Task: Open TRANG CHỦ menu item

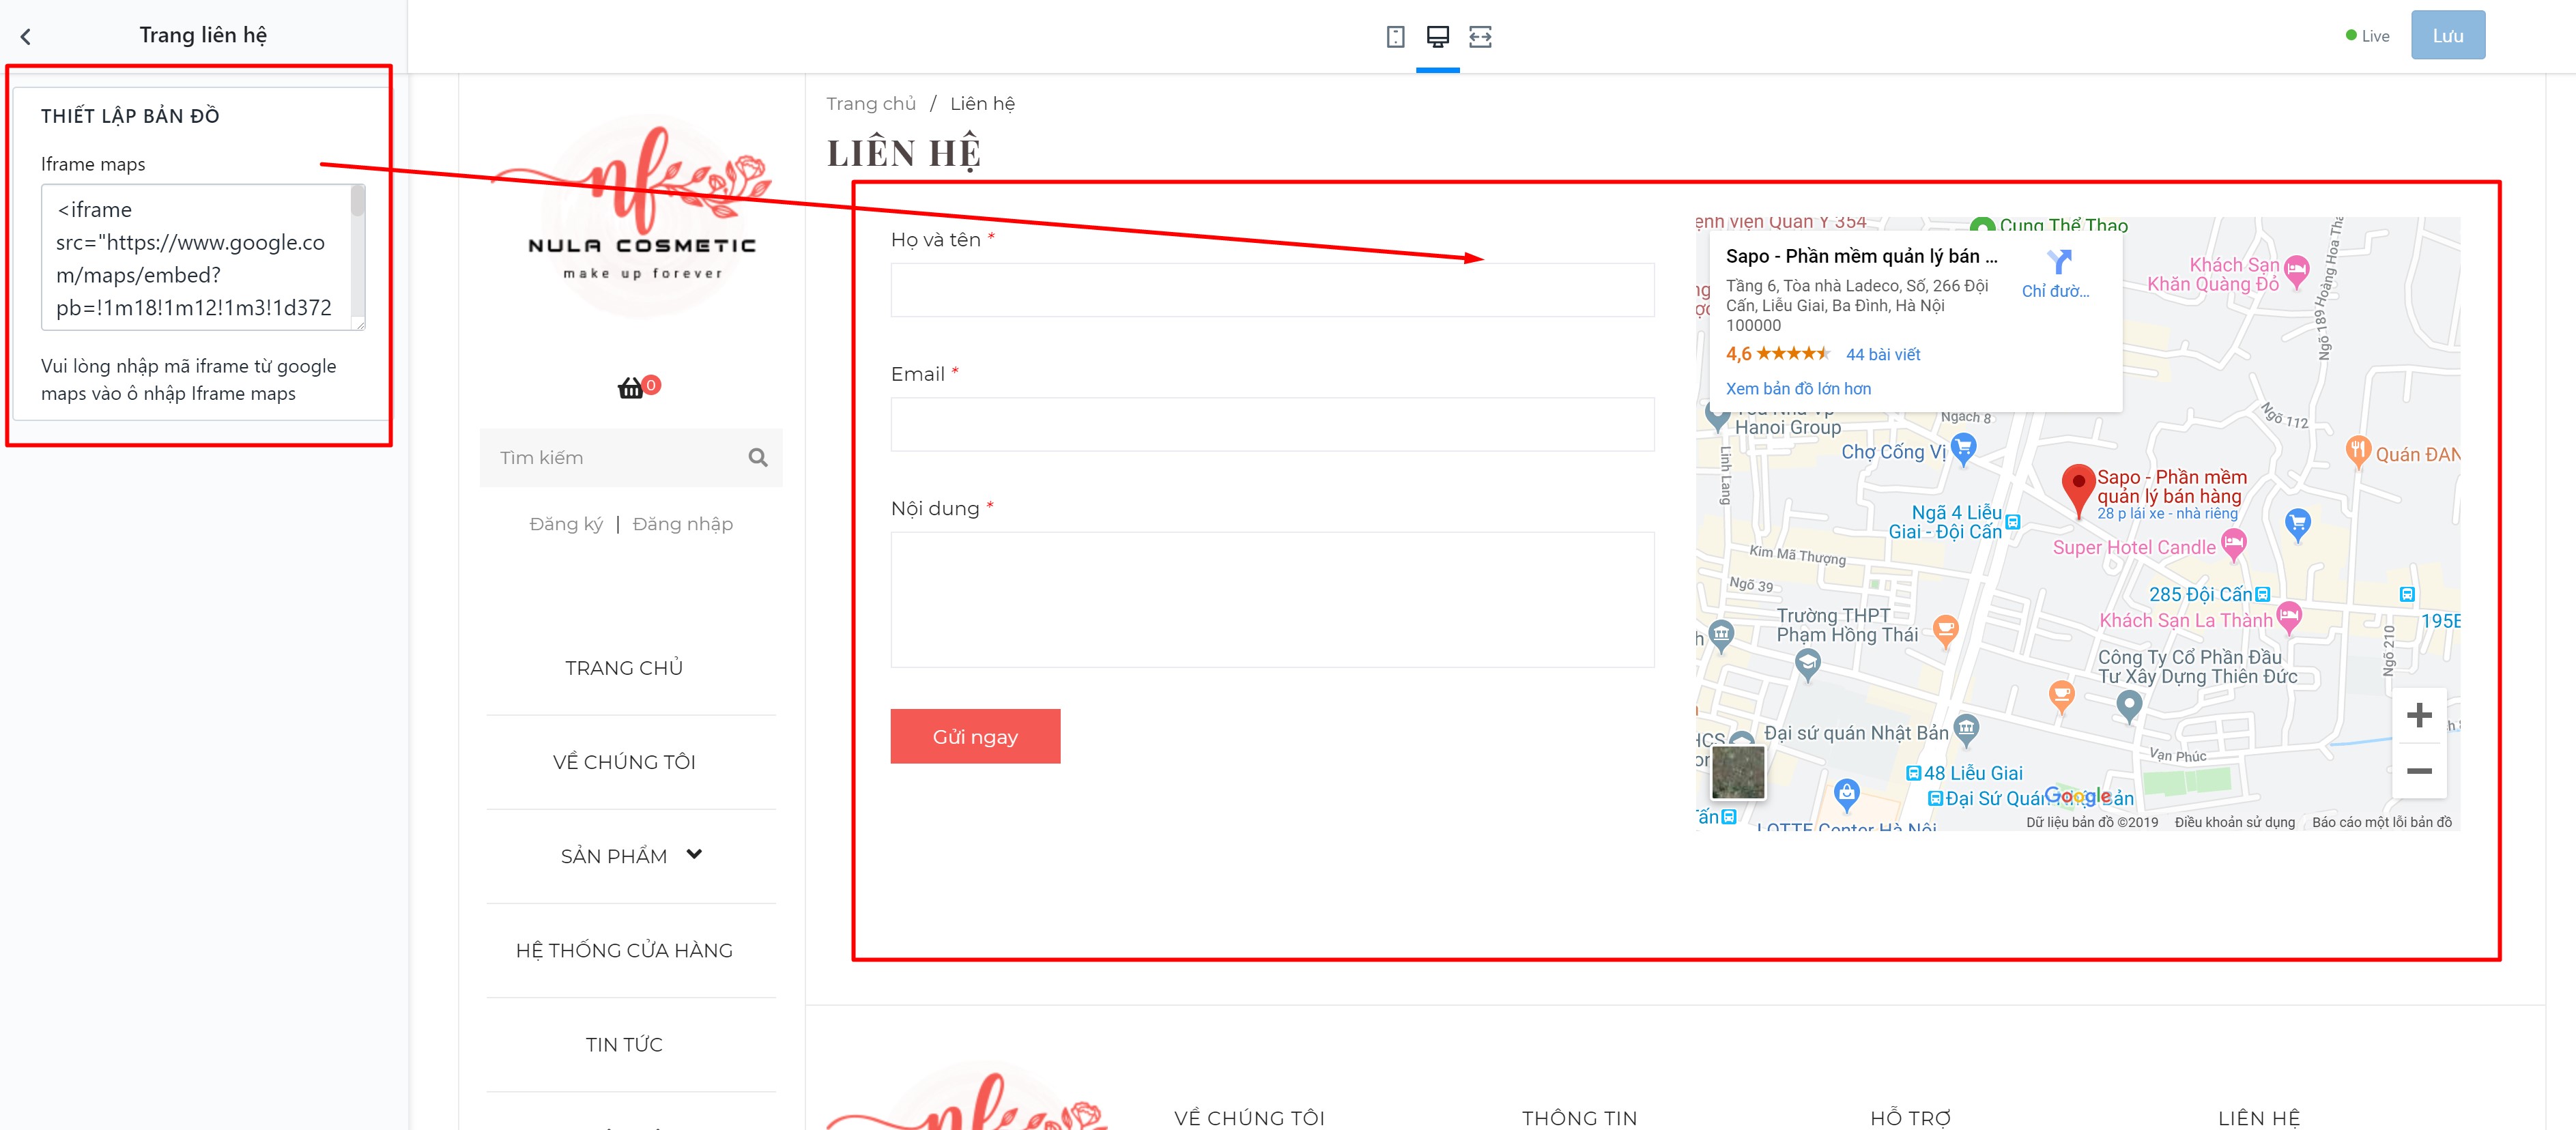Action: click(x=624, y=668)
